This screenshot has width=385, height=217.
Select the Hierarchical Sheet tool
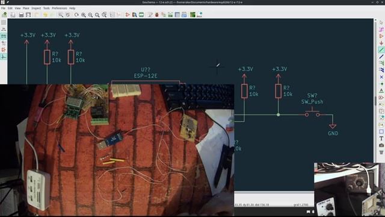pos(381,111)
